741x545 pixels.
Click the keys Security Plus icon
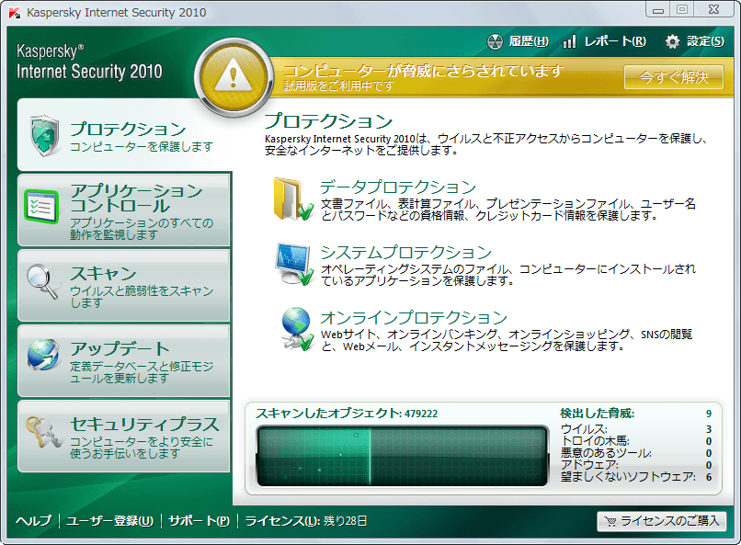[43, 432]
